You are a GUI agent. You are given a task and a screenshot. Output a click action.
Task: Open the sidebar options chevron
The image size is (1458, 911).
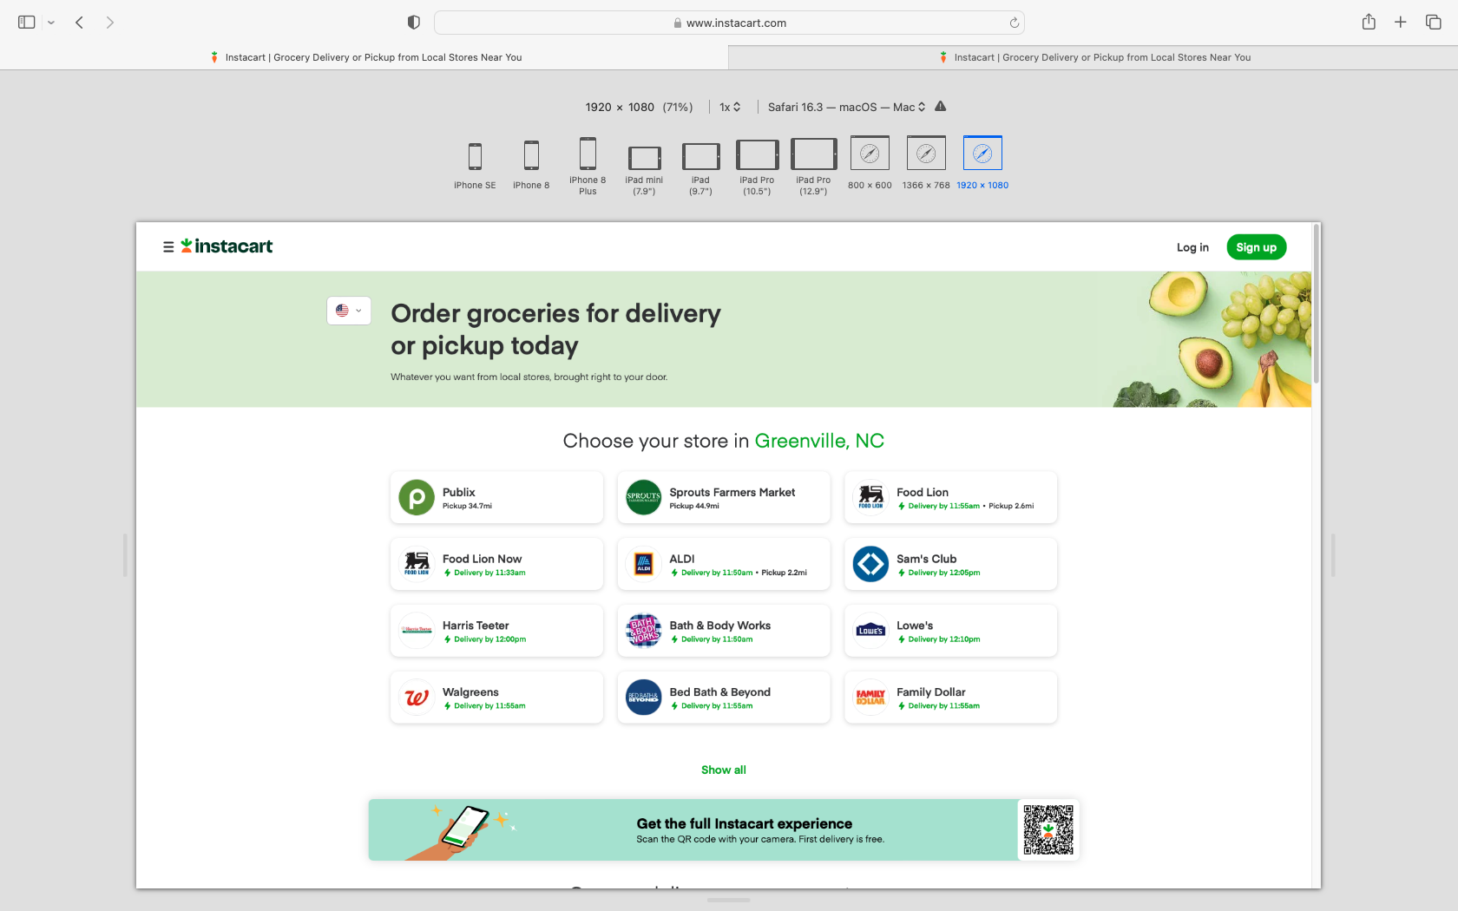51,23
